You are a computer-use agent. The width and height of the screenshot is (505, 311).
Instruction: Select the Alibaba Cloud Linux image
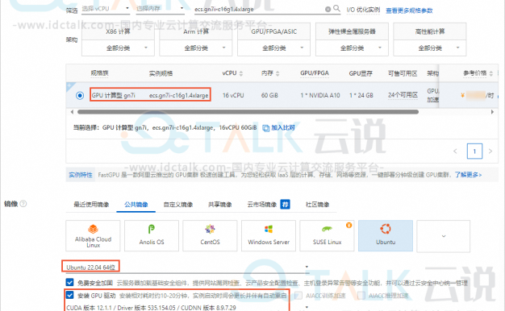click(93, 236)
